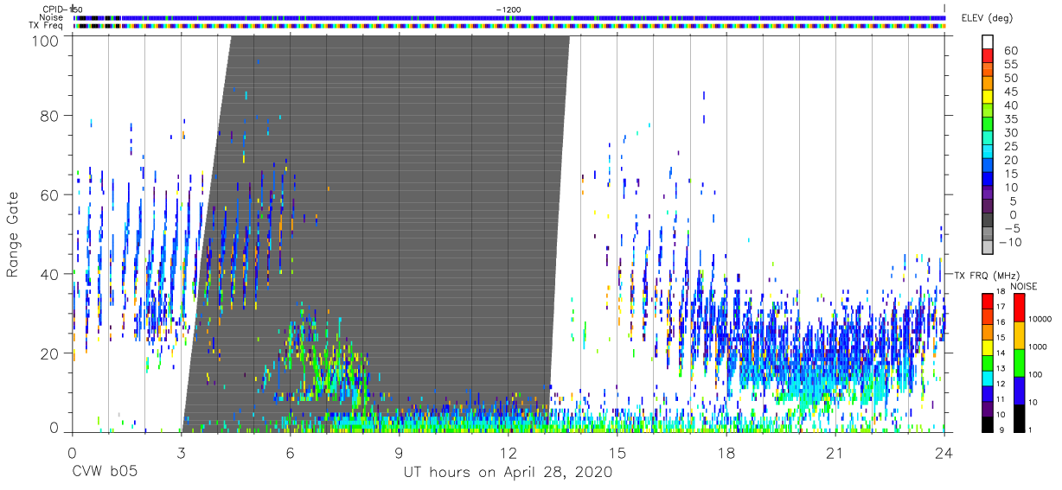The height and width of the screenshot is (490, 1062).
Task: Pick the cyan segment of the TX FRQ bar
Action: tap(987, 378)
